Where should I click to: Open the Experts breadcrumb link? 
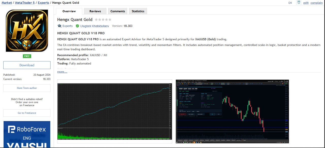tap(43, 3)
